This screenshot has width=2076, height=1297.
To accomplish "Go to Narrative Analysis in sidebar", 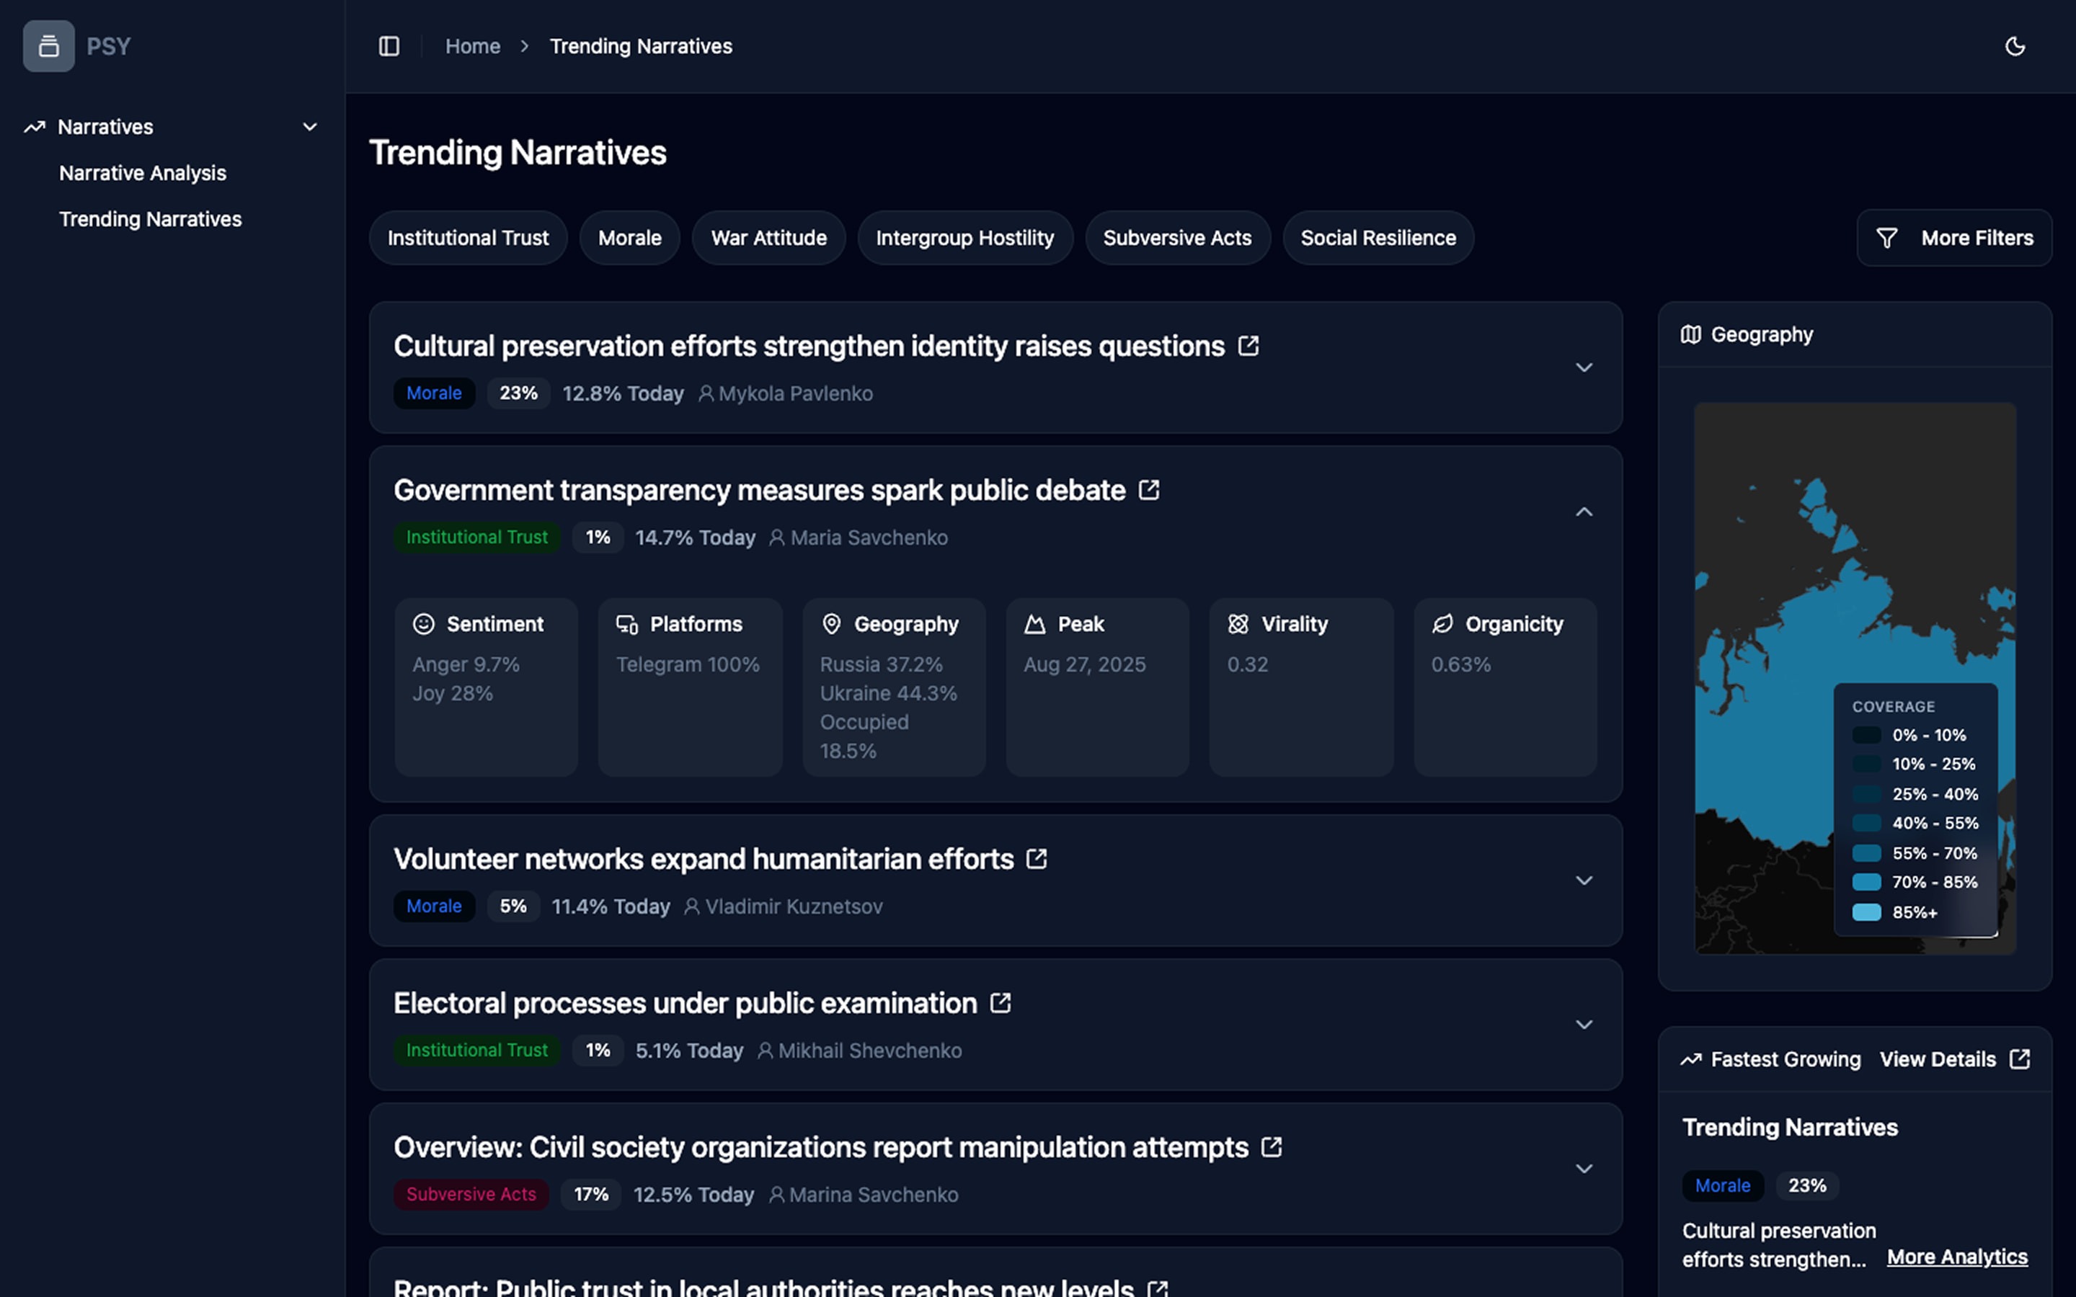I will pyautogui.click(x=143, y=173).
